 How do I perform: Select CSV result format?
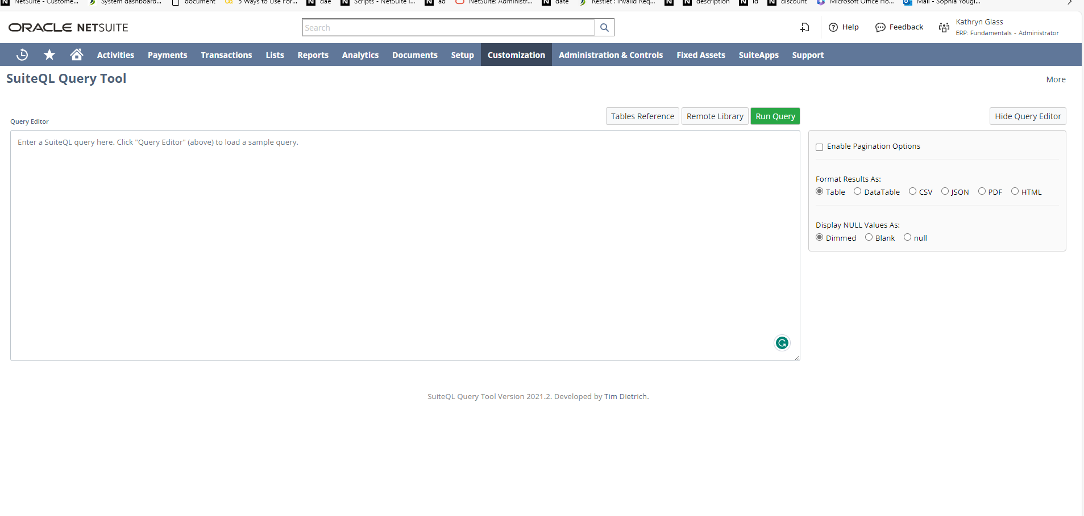click(912, 192)
